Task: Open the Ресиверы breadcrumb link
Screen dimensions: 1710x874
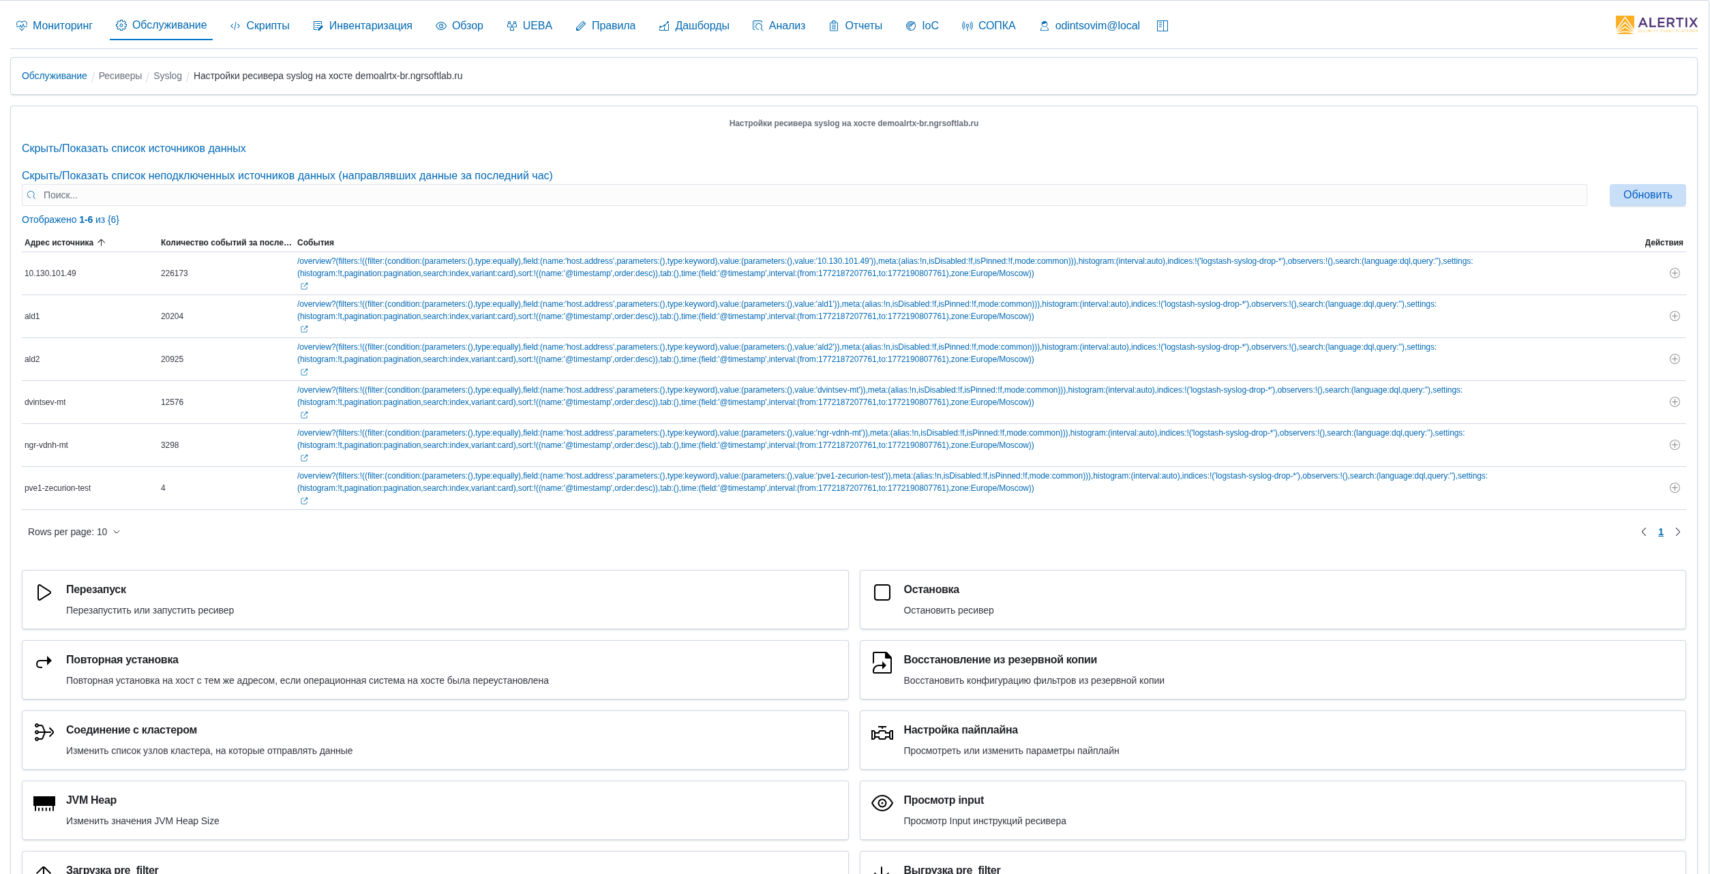Action: [x=120, y=76]
